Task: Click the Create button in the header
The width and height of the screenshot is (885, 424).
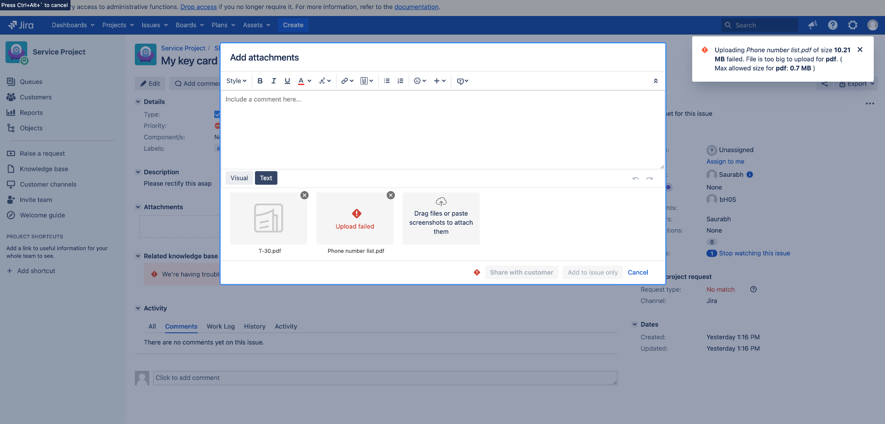Action: 293,25
